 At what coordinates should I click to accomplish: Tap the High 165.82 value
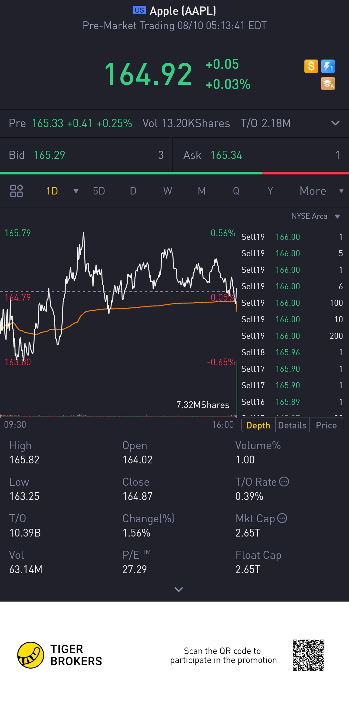pyautogui.click(x=25, y=460)
